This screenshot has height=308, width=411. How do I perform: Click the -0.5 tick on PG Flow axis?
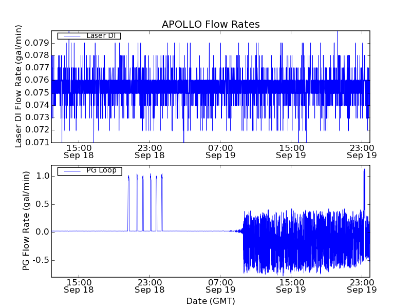(41, 260)
